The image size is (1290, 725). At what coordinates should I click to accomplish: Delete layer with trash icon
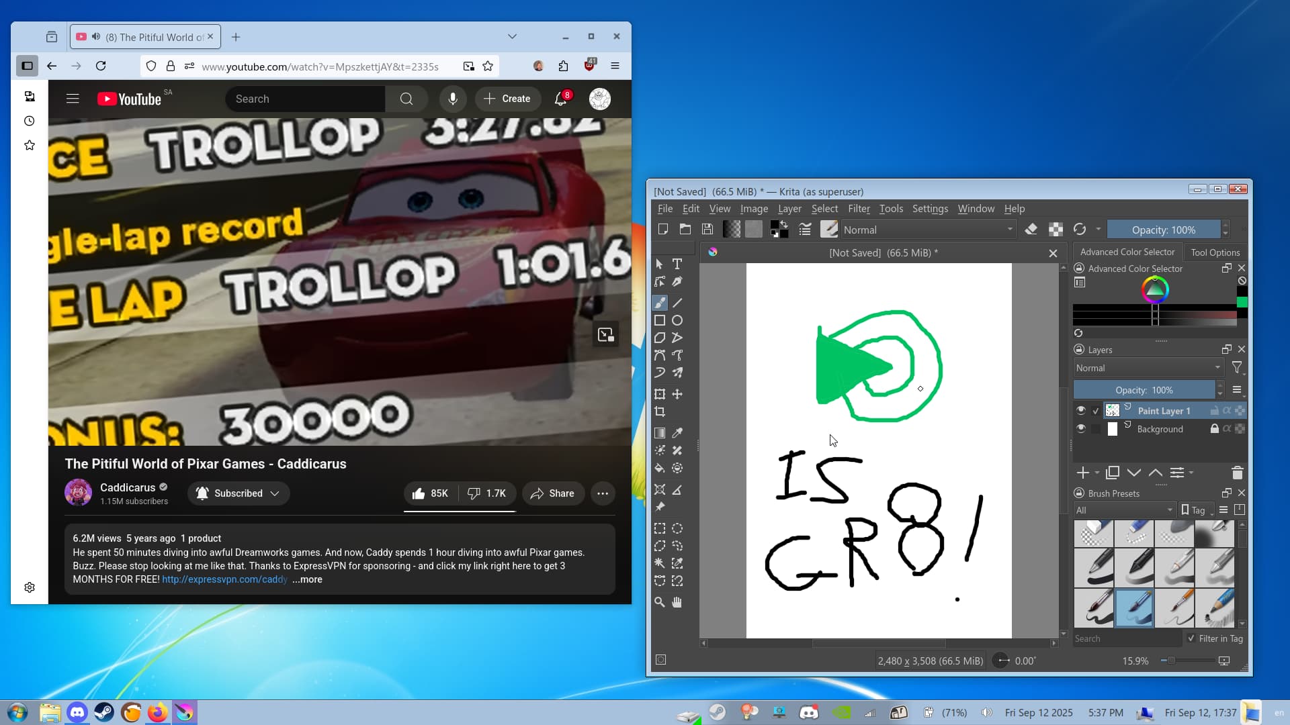pos(1237,473)
